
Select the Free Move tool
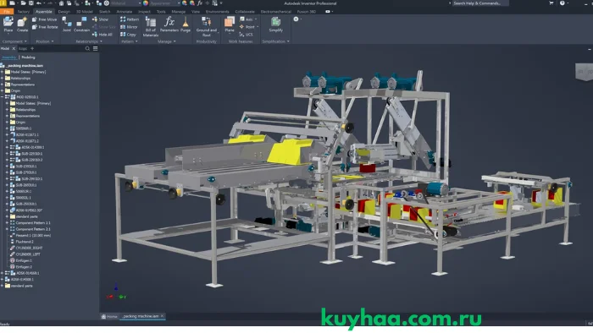click(x=44, y=19)
